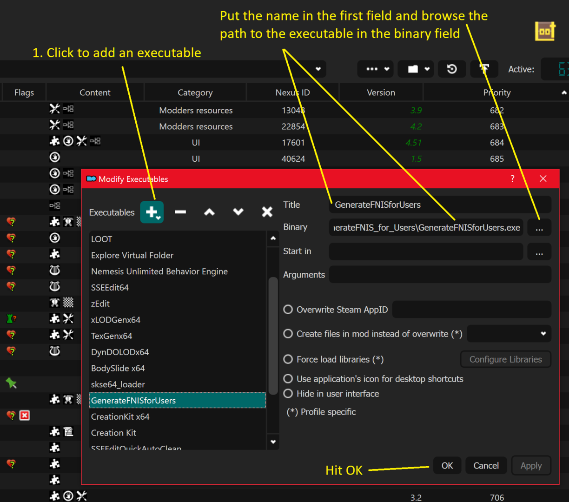
Task: Click the Overwrite Steam AppID text field
Action: click(x=472, y=310)
